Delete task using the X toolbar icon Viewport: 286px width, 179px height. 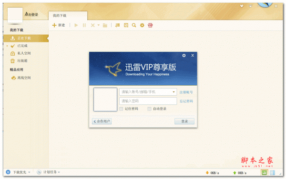click(92, 25)
